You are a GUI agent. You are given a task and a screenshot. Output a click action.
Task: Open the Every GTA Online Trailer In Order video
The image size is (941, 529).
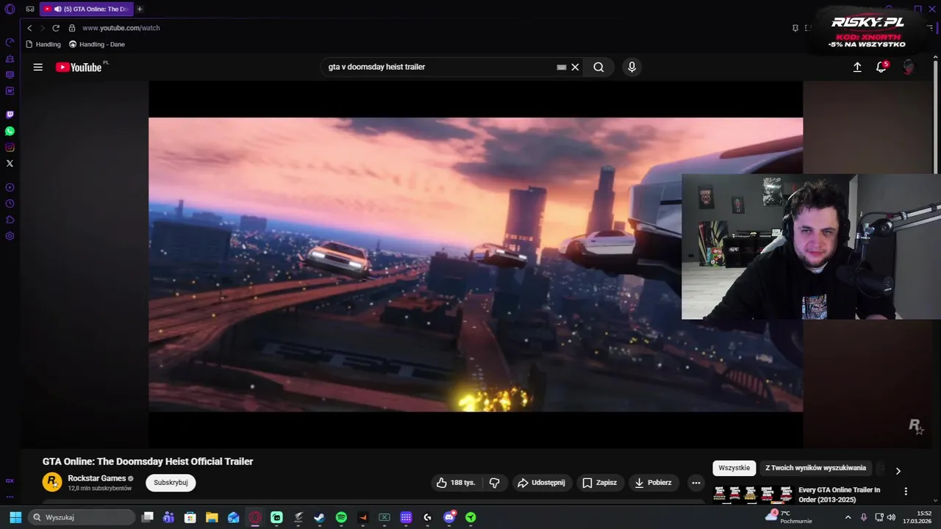tap(839, 494)
